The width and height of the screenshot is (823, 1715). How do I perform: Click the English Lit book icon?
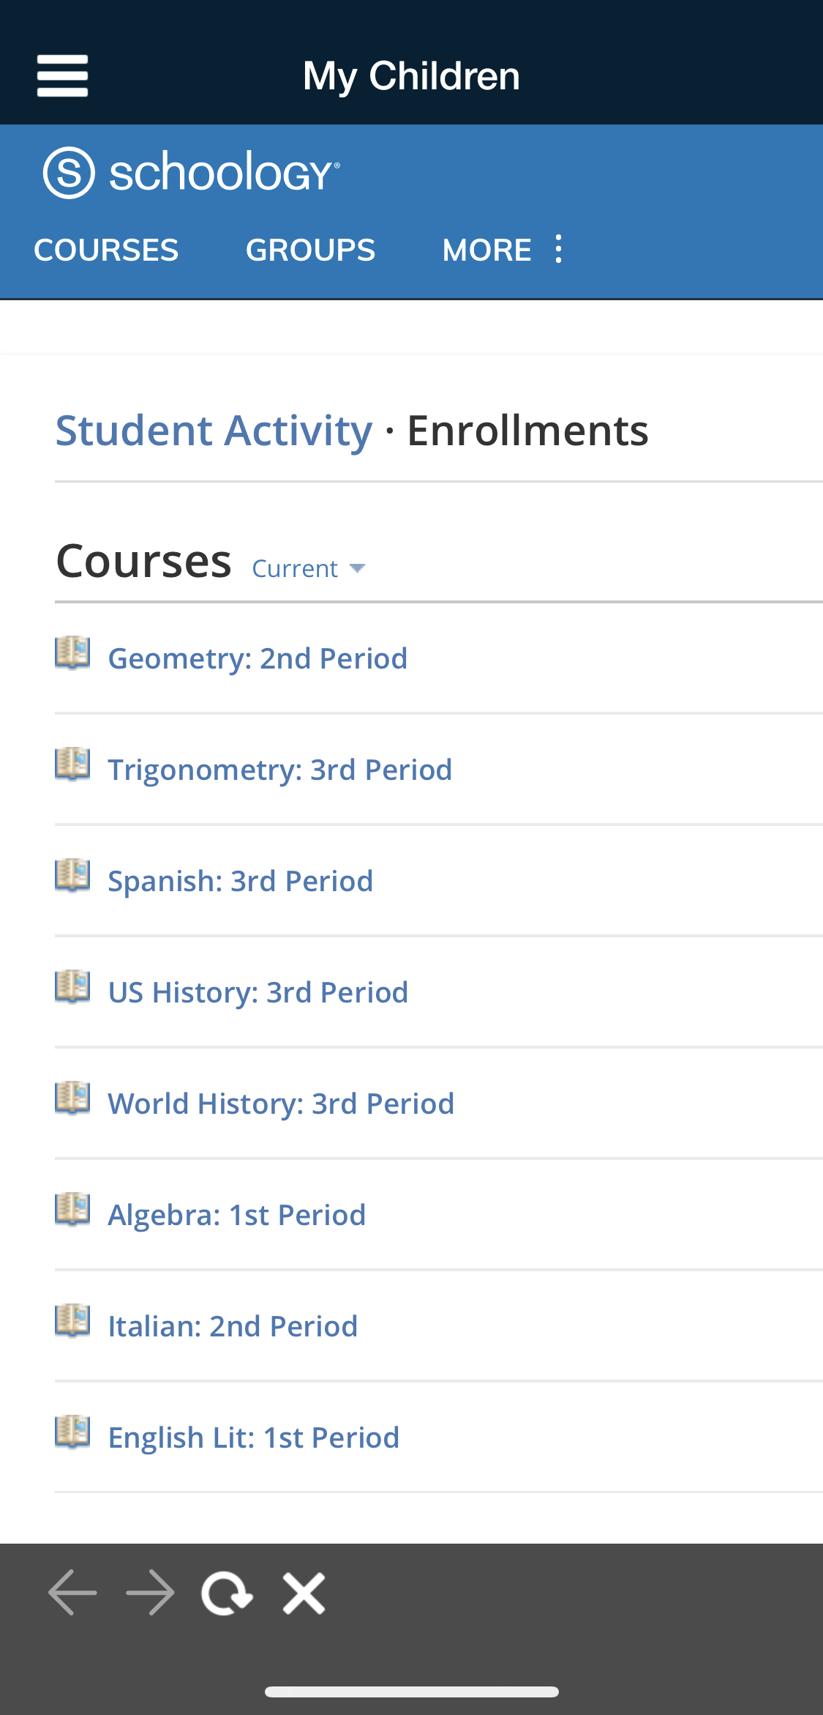point(72,1432)
